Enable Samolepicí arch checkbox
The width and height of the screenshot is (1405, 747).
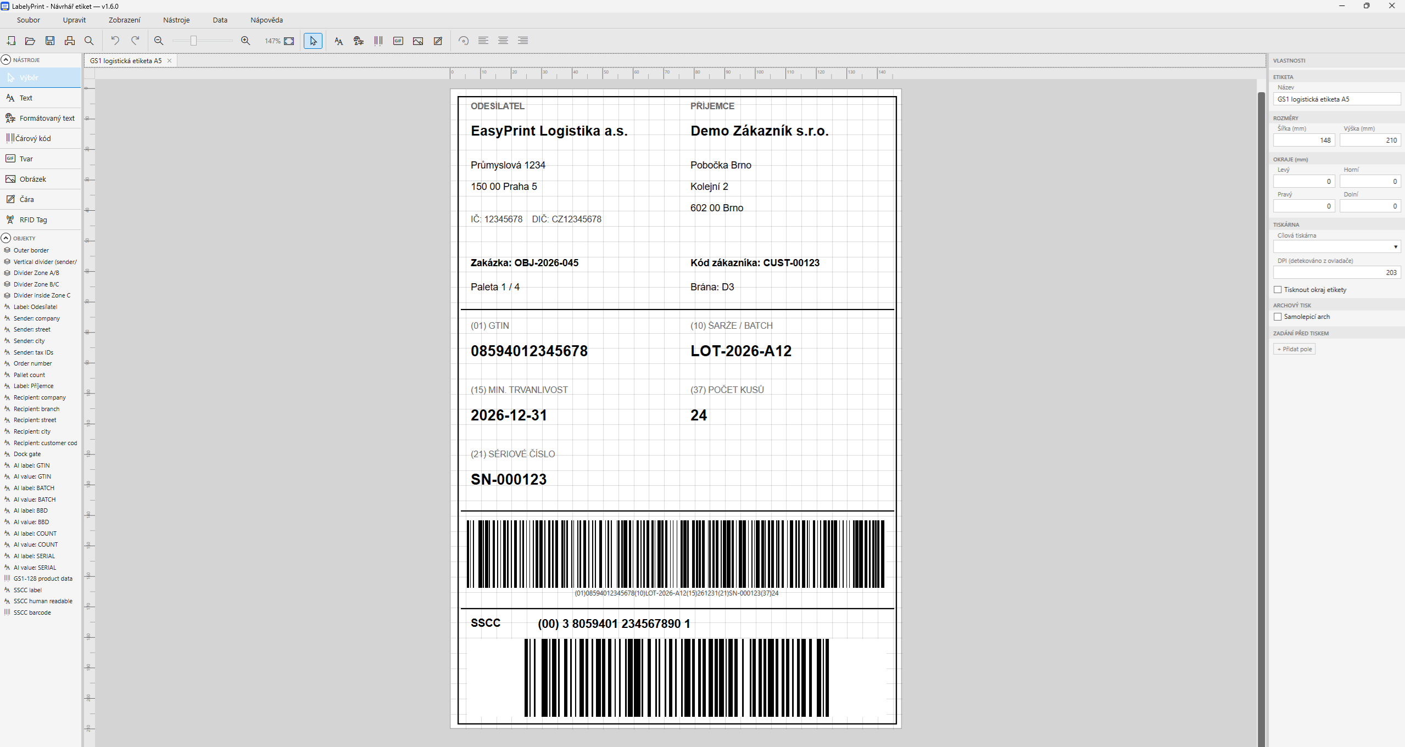pos(1278,317)
